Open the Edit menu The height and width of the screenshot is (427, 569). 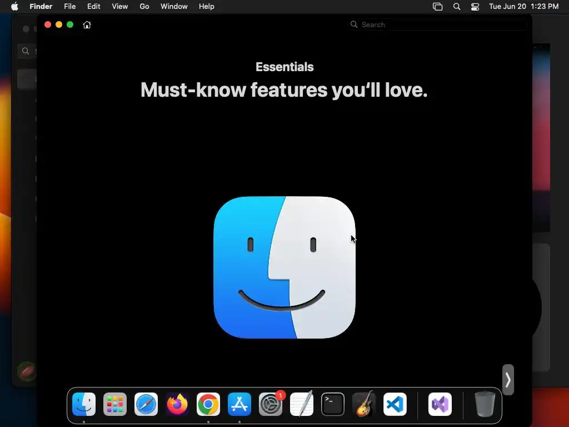93,6
